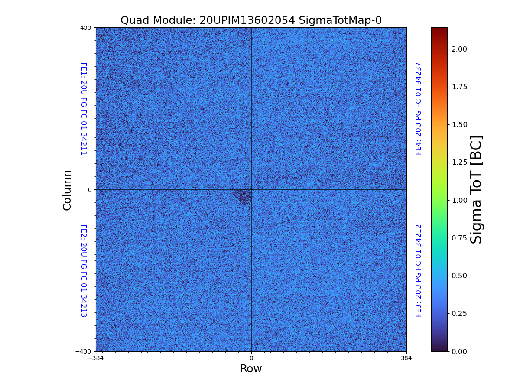The image size is (520, 390).
Task: Click the 400 tick label on the y-axis
Action: 86,28
